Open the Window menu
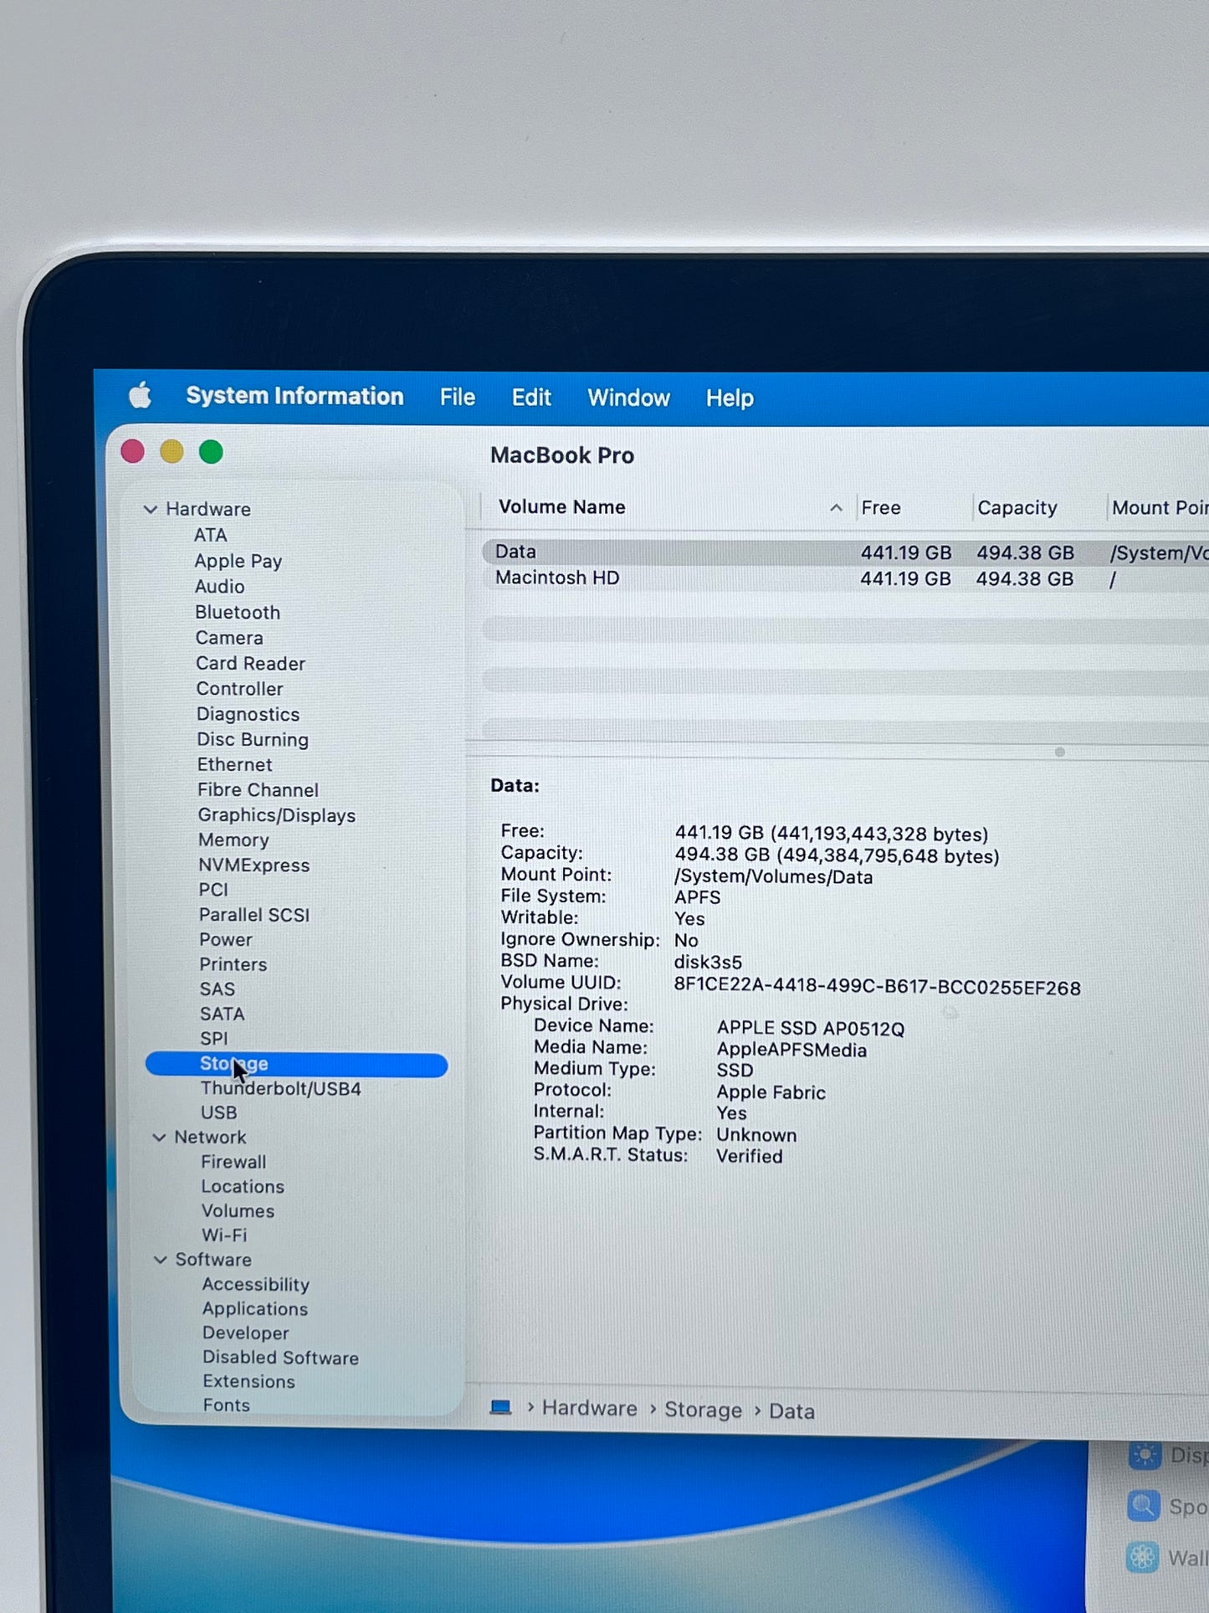Image resolution: width=1209 pixels, height=1613 pixels. [x=628, y=398]
